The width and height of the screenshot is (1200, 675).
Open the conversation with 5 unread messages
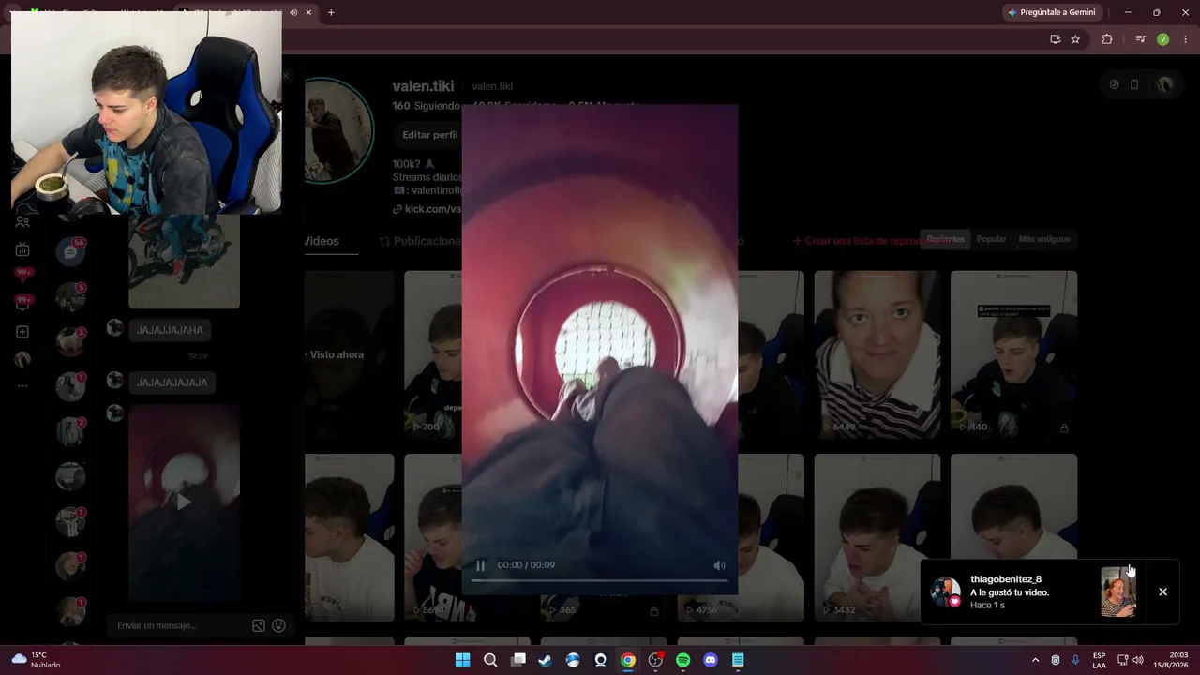pos(70,296)
